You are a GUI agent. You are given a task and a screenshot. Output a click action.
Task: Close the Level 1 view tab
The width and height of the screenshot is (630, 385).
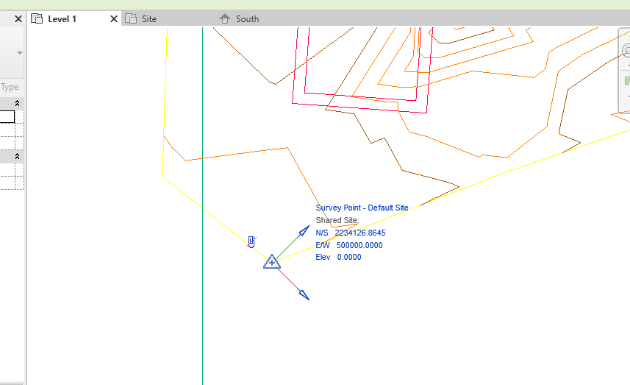pyautogui.click(x=114, y=19)
